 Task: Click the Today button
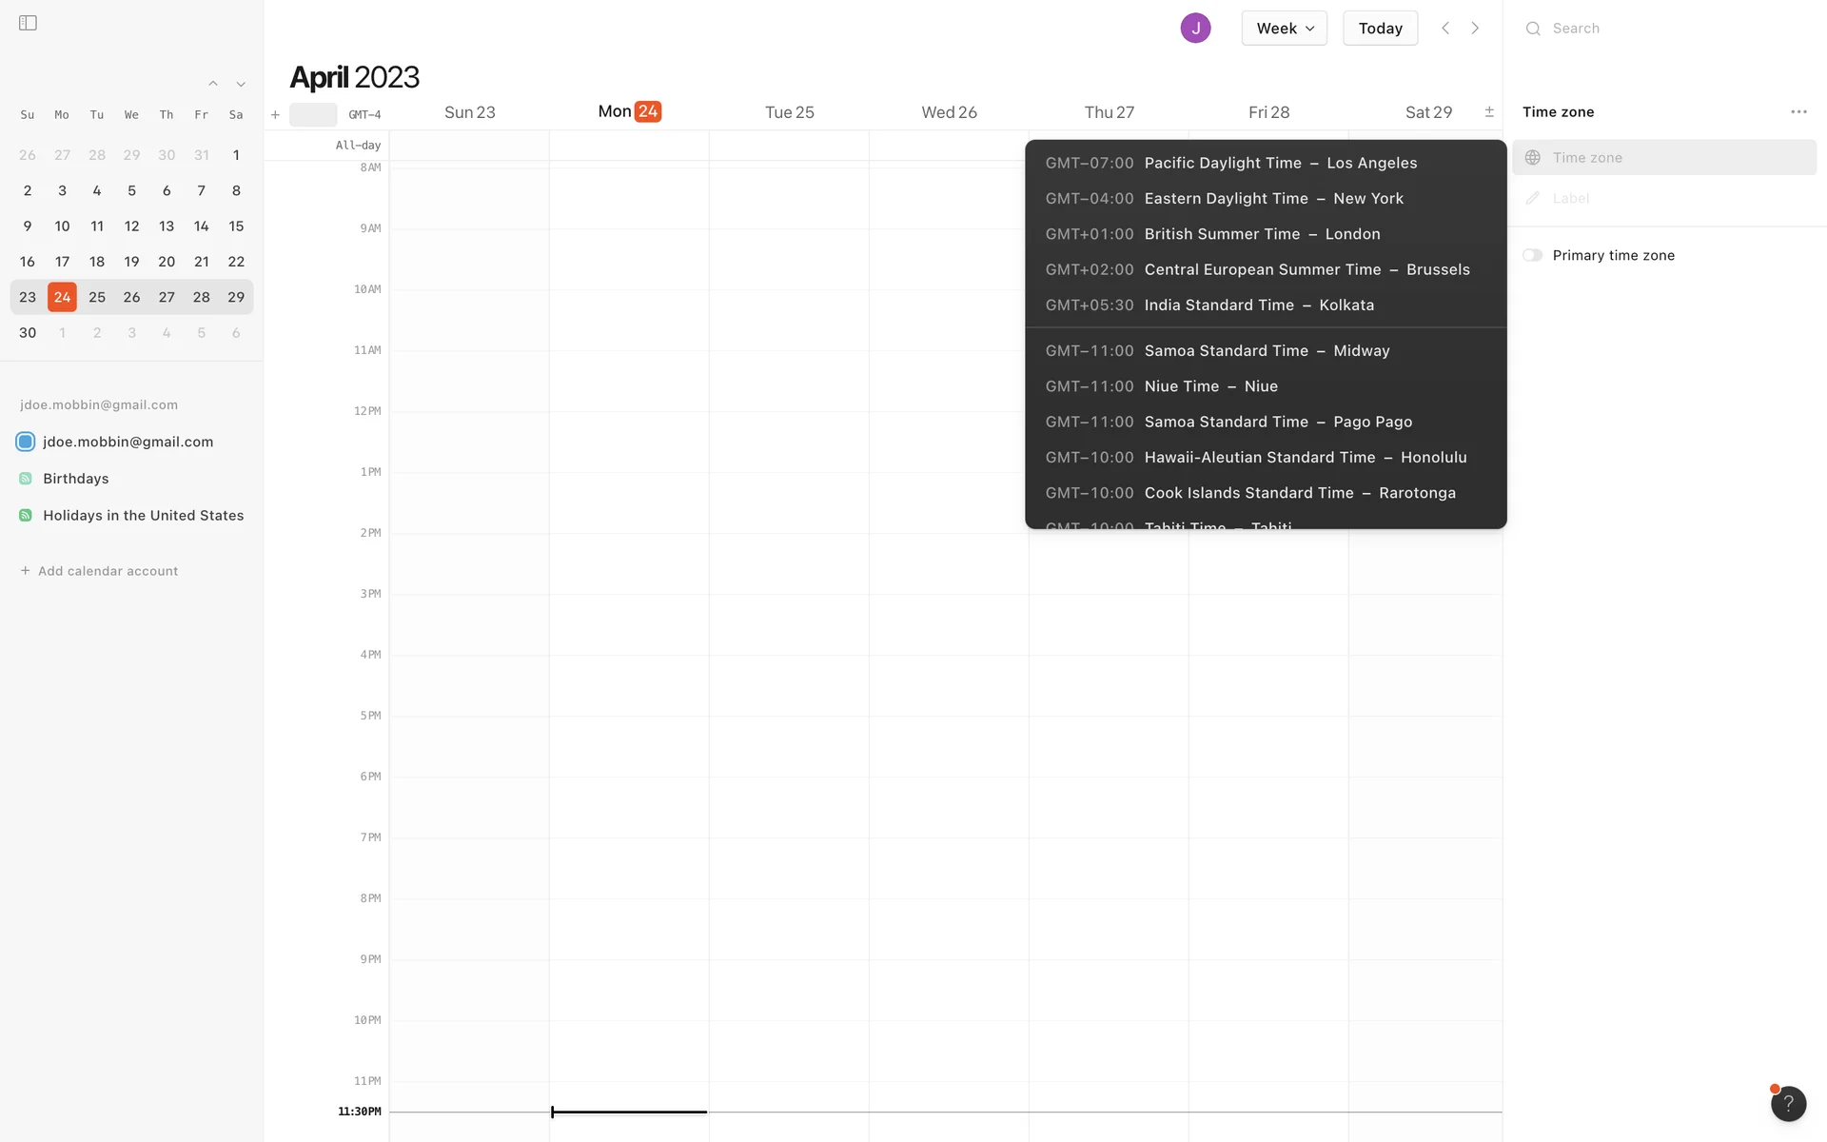point(1380,28)
